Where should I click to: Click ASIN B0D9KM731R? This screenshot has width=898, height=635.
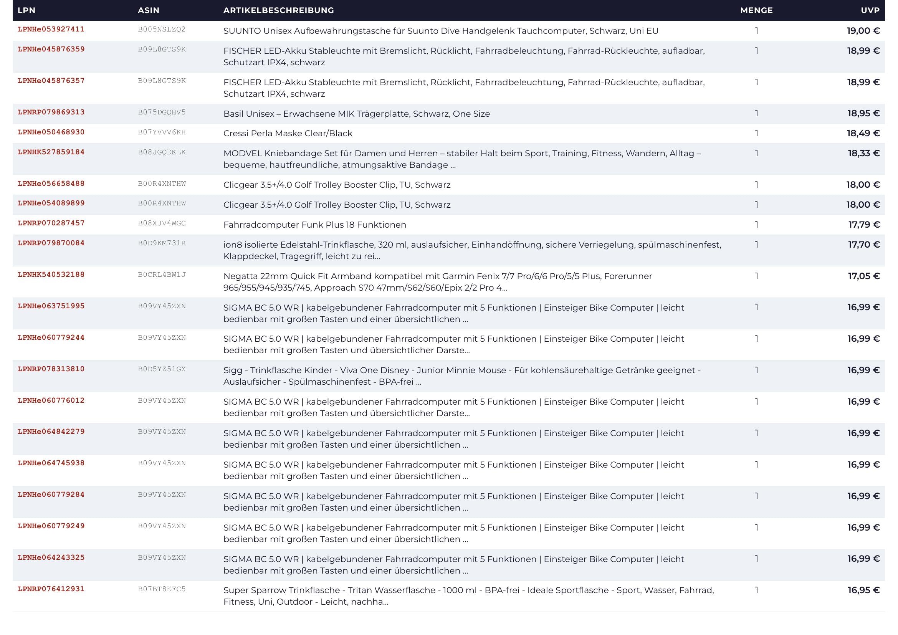(162, 243)
